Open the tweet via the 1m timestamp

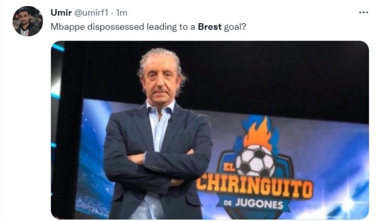[121, 13]
